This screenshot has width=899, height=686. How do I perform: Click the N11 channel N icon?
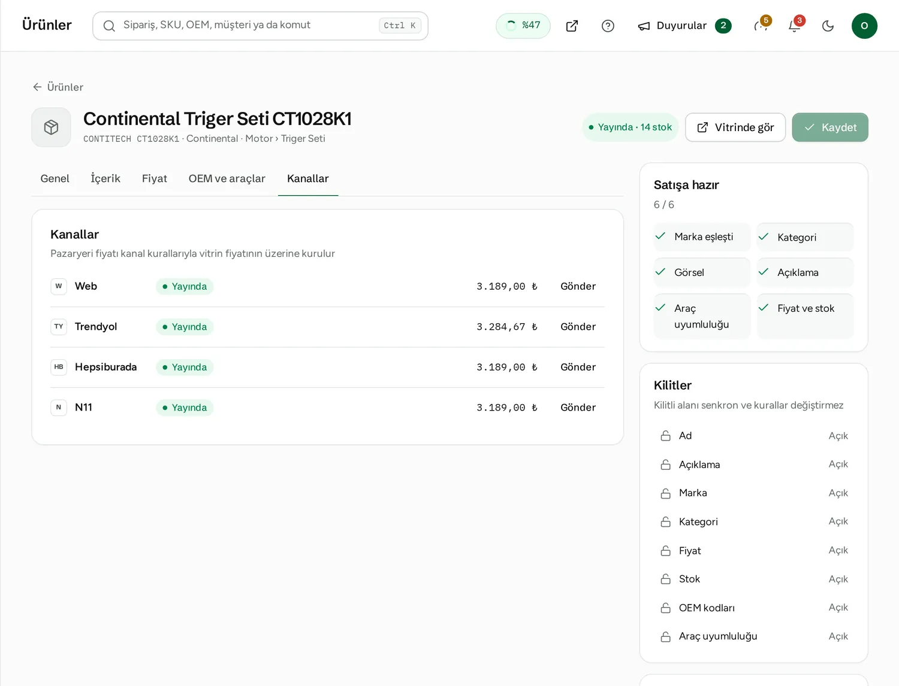[x=59, y=408]
